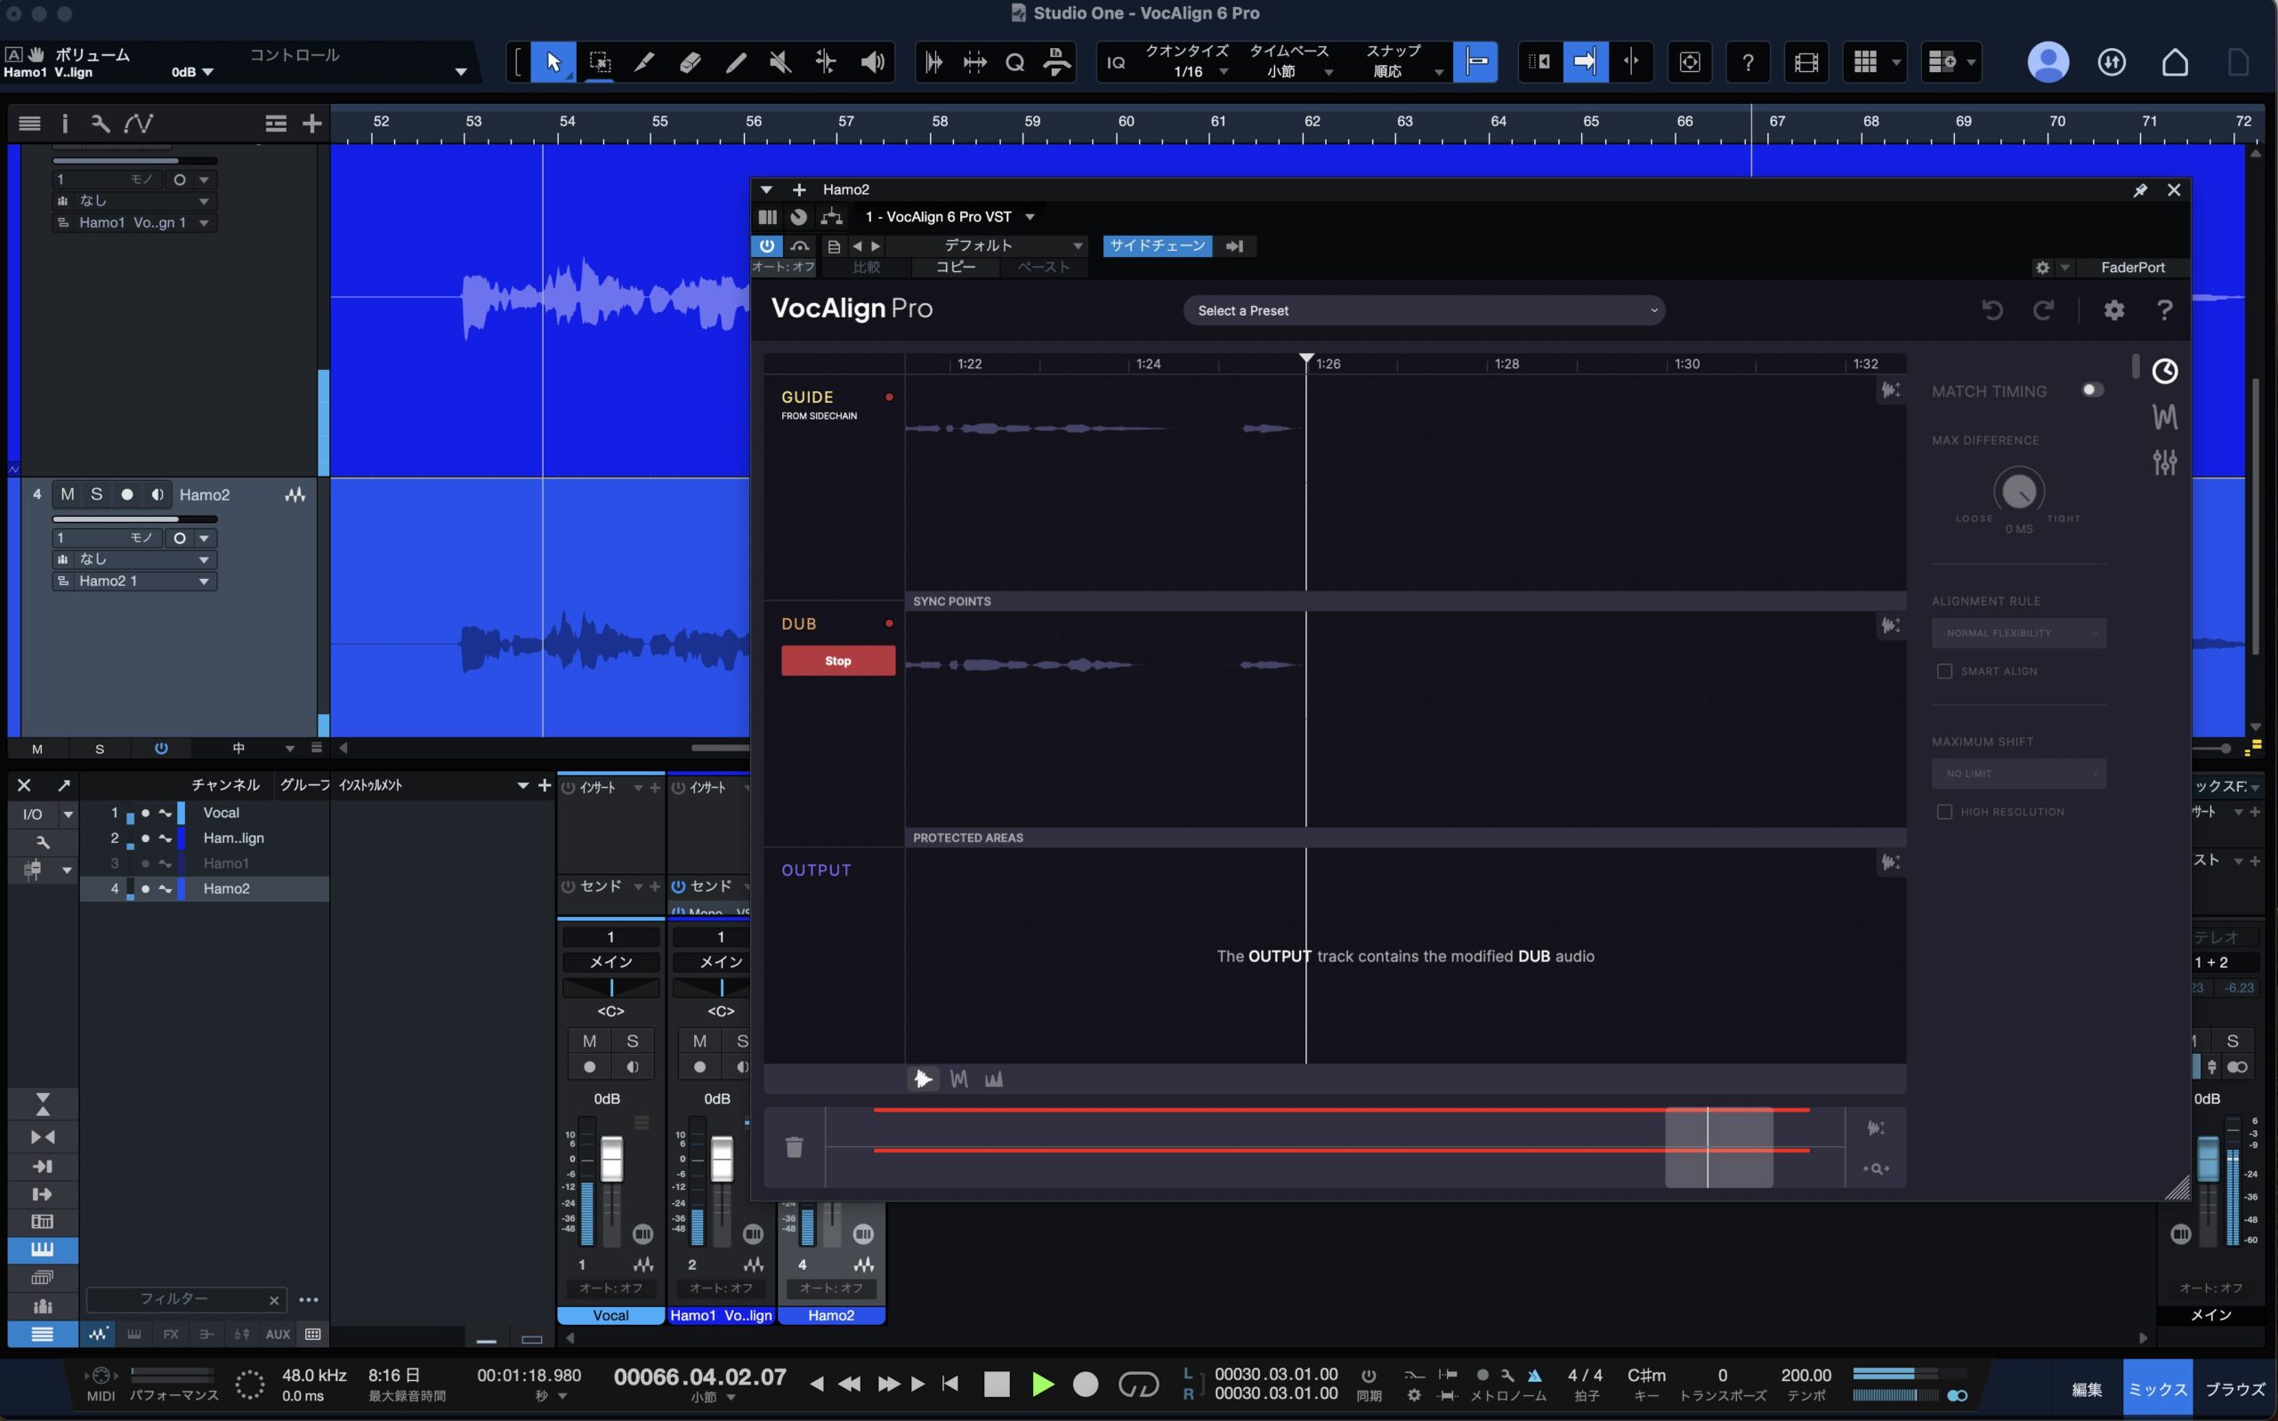Open the video player icon
Viewport: 2278px width, 1421px height.
pos(1806,62)
